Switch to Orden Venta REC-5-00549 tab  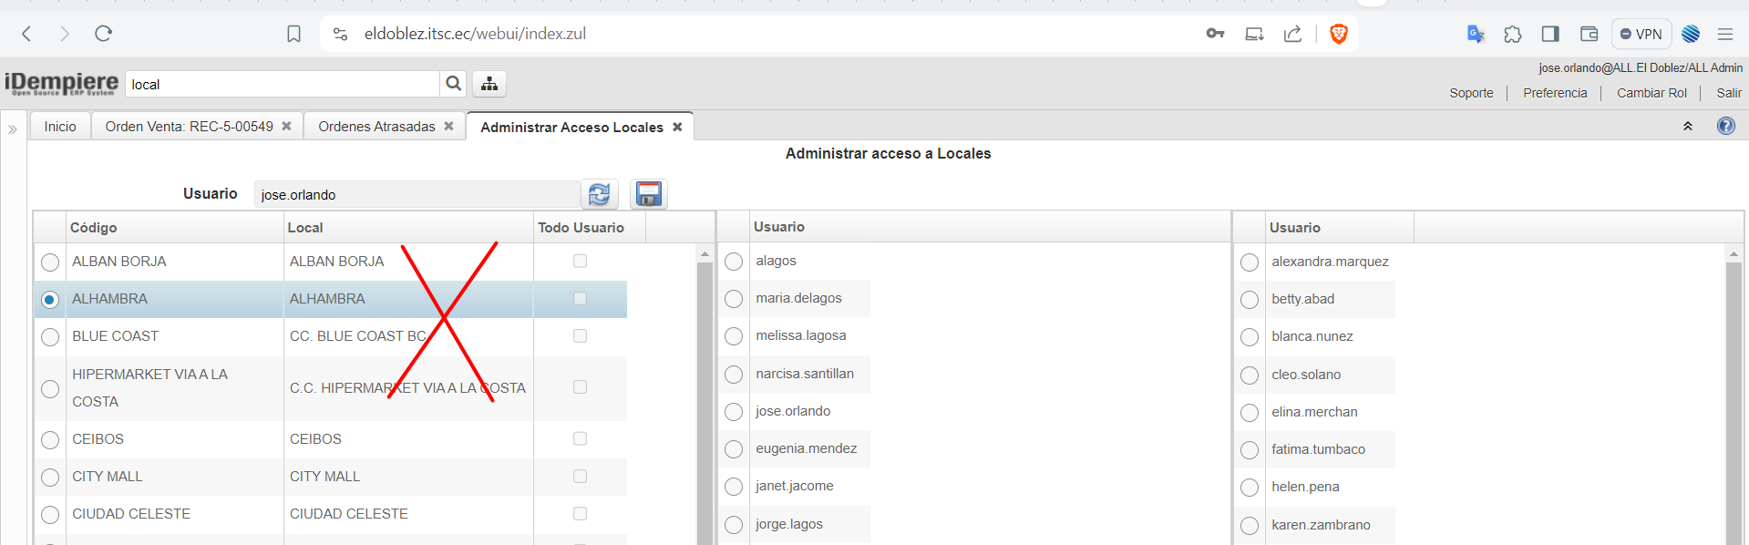(x=189, y=127)
